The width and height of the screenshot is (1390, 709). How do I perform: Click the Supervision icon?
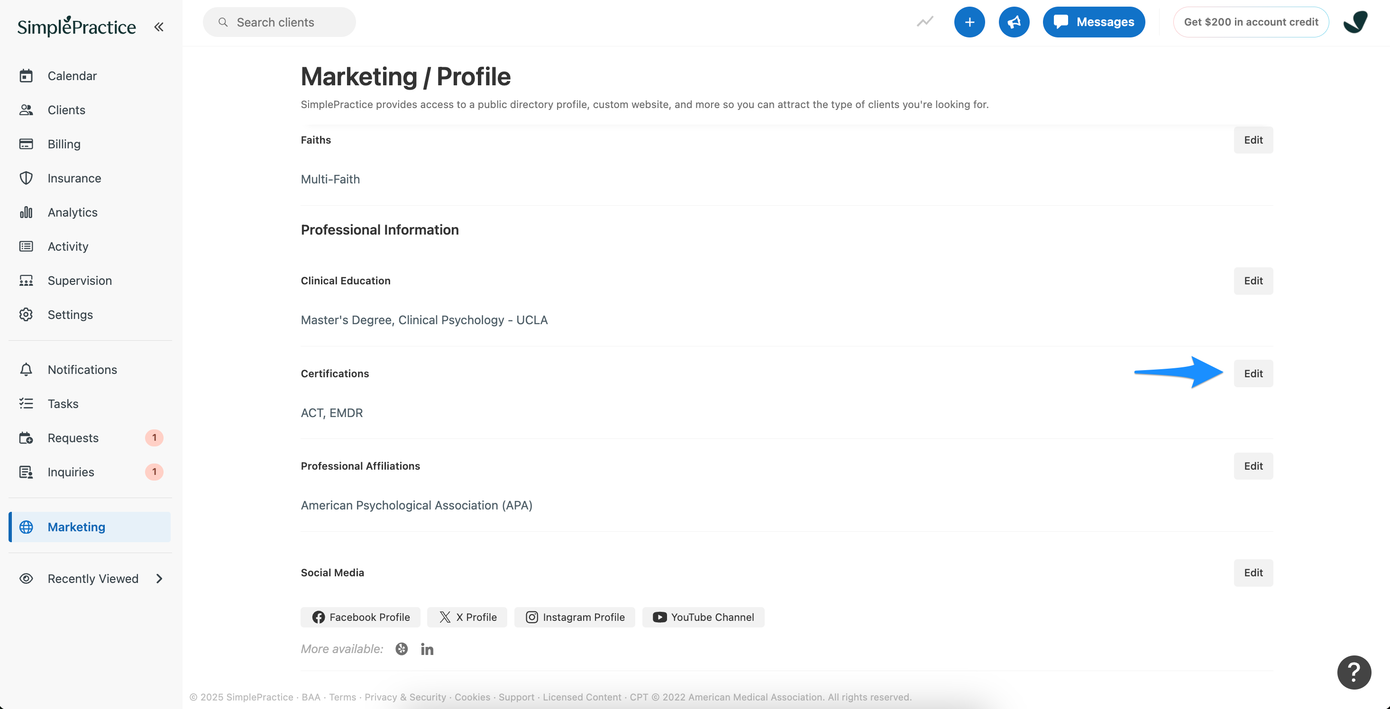pos(26,281)
